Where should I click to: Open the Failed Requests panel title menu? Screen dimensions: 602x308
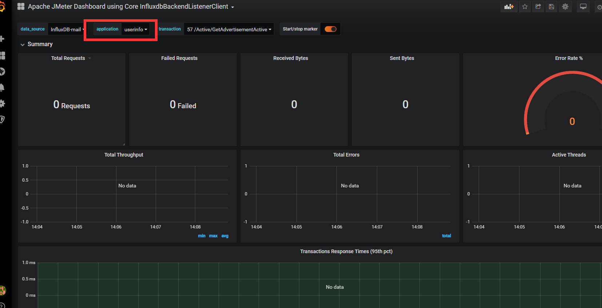click(179, 58)
